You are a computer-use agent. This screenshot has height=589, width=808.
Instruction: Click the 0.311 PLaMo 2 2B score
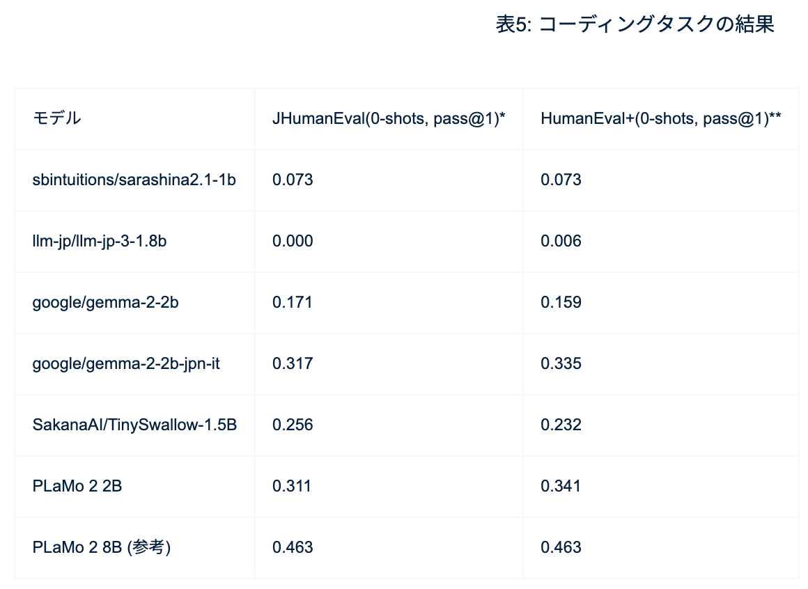pos(293,486)
